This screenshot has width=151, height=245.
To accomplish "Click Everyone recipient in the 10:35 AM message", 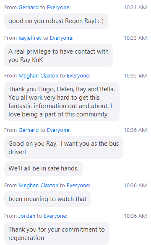I will [78, 76].
